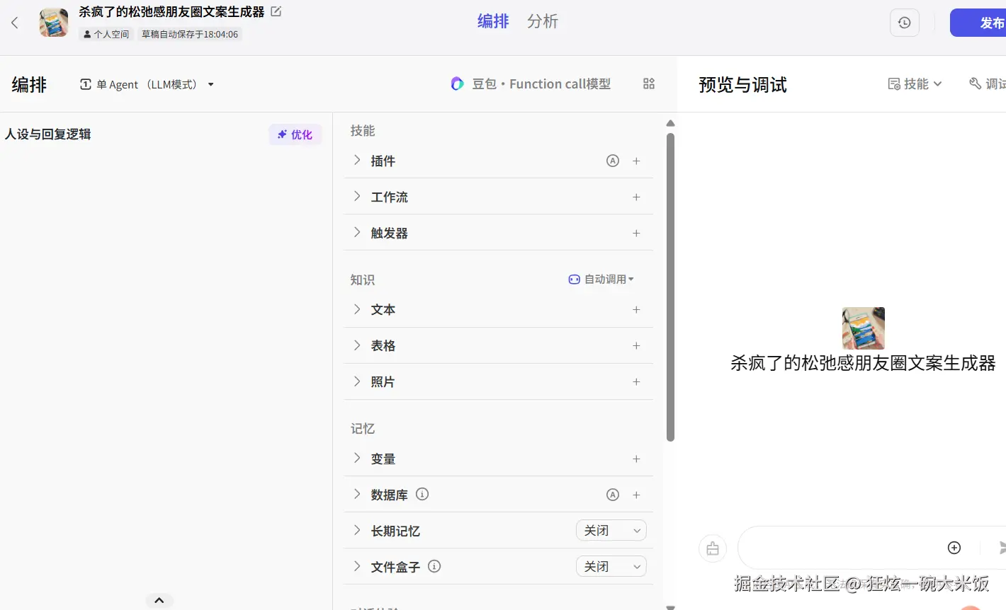The width and height of the screenshot is (1006, 610).
Task: Expand the 表格 knowledge section
Action: [357, 345]
